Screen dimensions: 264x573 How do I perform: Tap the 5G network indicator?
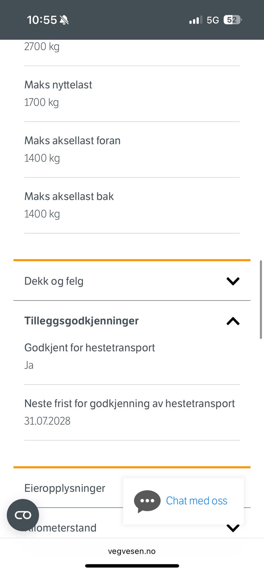[213, 20]
